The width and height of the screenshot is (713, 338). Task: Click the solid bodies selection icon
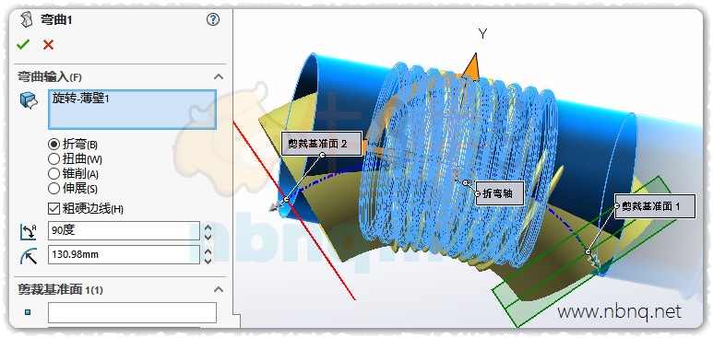(x=29, y=100)
